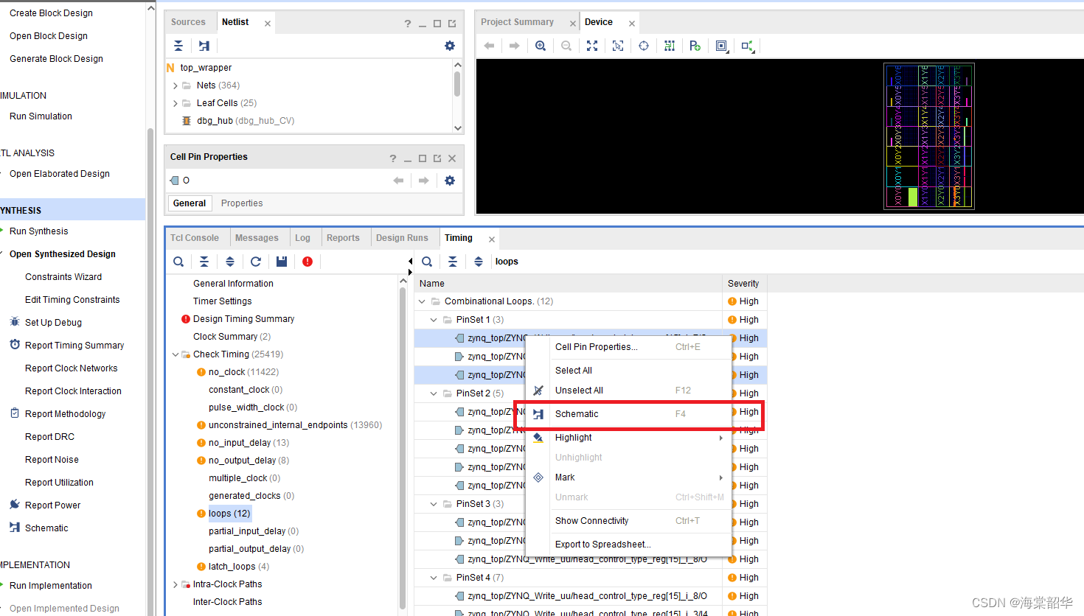Switch to the Design Runs tab
This screenshot has width=1084, height=616.
coord(402,238)
